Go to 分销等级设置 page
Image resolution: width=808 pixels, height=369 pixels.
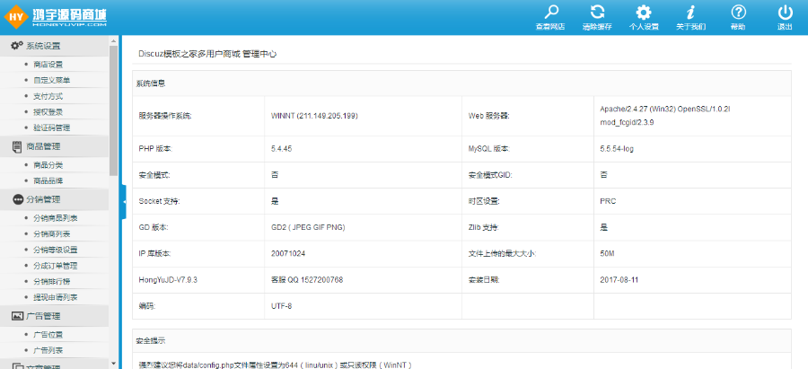[55, 250]
